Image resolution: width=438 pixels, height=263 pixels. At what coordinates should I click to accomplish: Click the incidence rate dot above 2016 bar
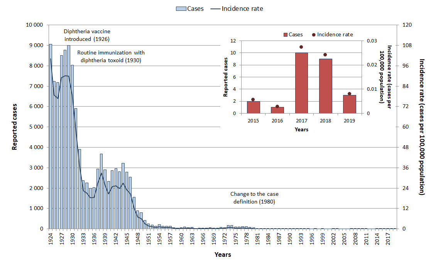277,106
